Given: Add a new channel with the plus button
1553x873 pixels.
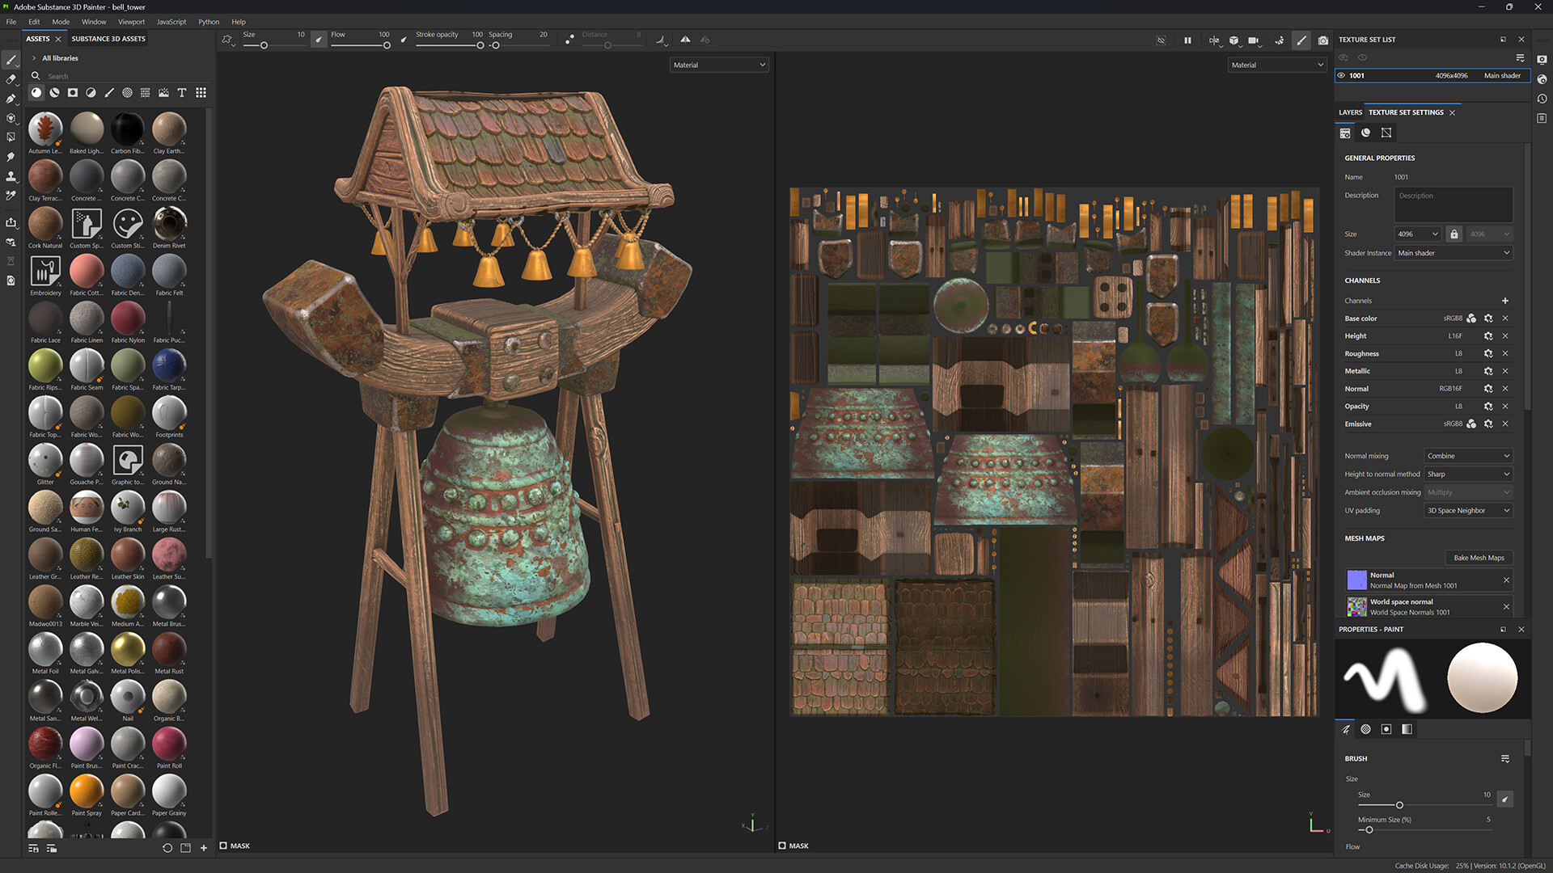Looking at the screenshot, I should 1505,300.
